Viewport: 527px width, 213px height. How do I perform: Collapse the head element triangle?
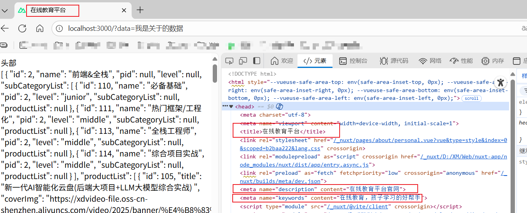point(231,106)
